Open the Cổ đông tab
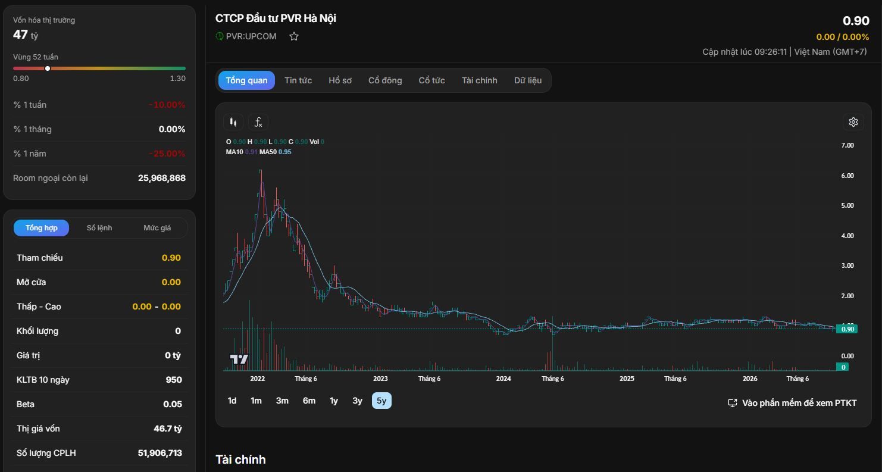Screen dimensions: 882x472 pos(385,80)
